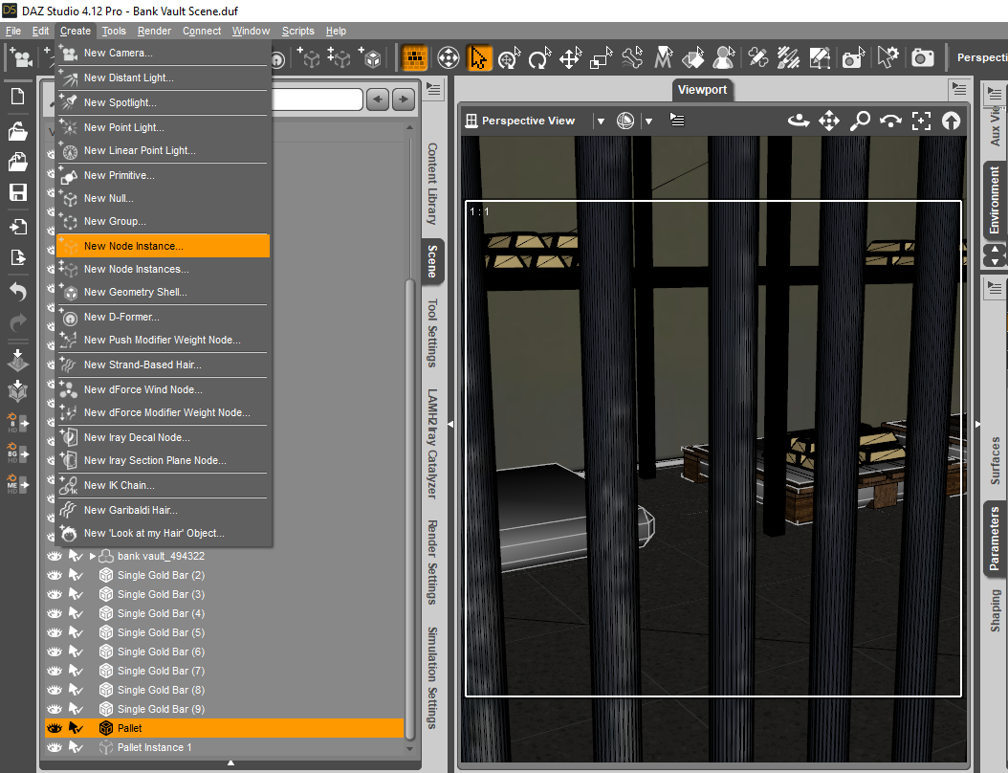This screenshot has height=773, width=1008.
Task: Toggle selectable arrow for Single Gold Bar (3)
Action: (x=76, y=594)
